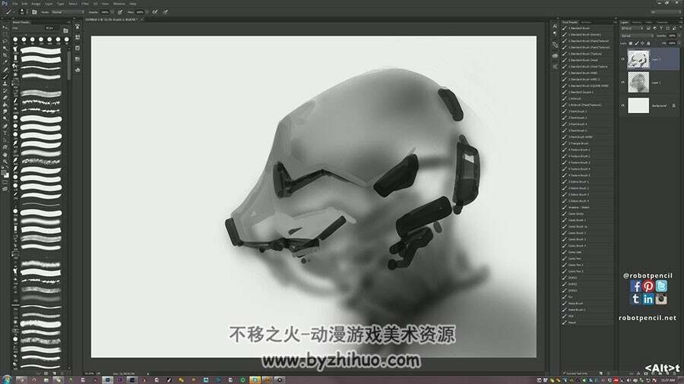Select the Layer 1 thumbnail
Image resolution: width=684 pixels, height=384 pixels.
[x=638, y=82]
